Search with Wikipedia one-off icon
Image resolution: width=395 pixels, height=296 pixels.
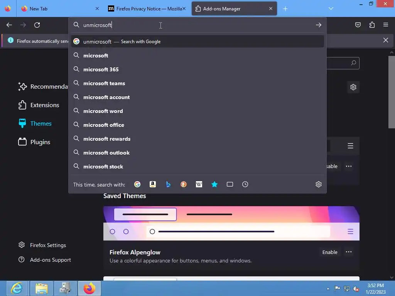click(x=199, y=185)
